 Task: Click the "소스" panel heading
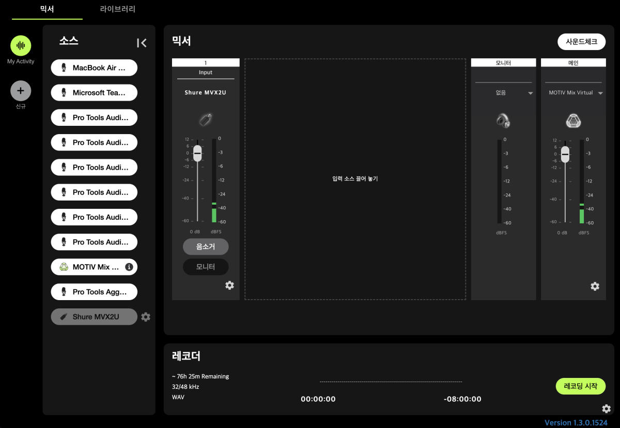tap(69, 41)
